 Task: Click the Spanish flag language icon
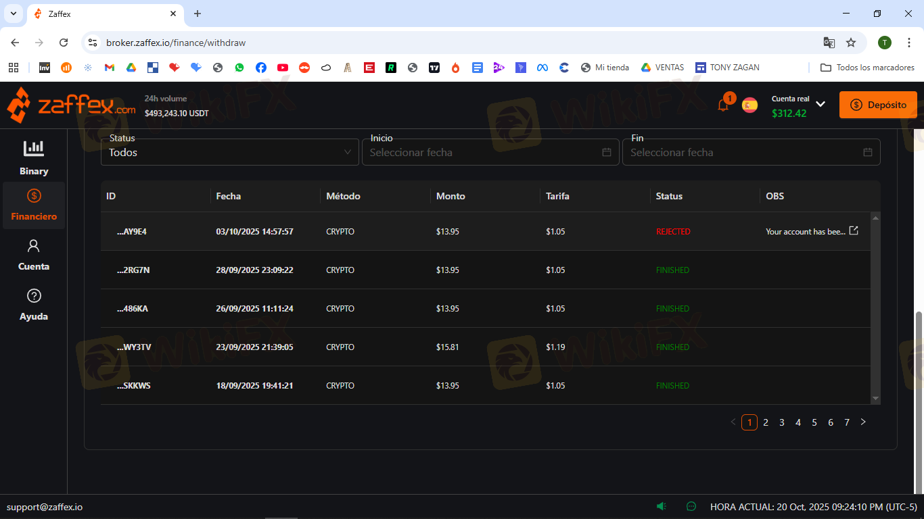point(749,105)
